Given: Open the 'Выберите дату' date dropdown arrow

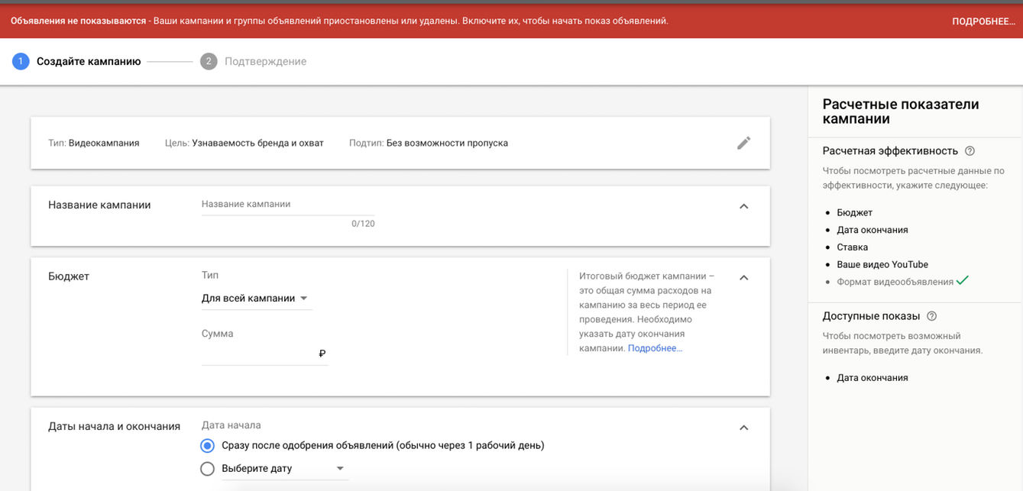Looking at the screenshot, I should point(340,469).
